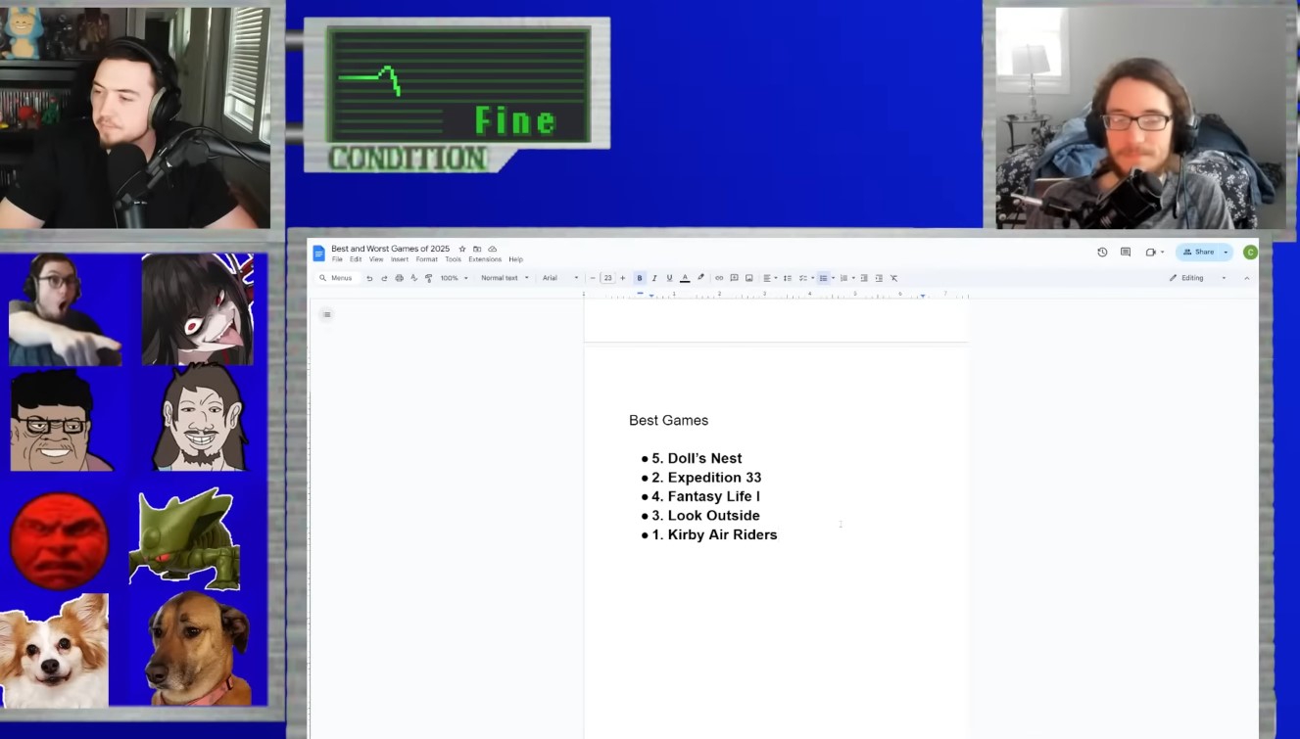Place cursor in the Best Games heading

(x=668, y=420)
